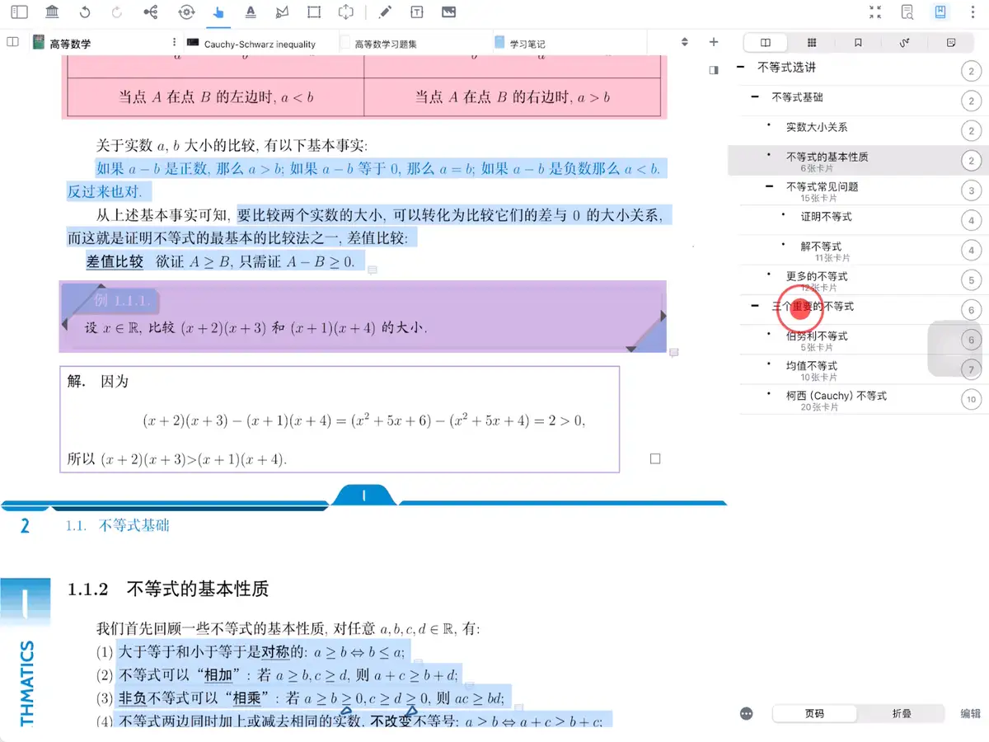Select 解不等式 in the outline

(x=821, y=246)
